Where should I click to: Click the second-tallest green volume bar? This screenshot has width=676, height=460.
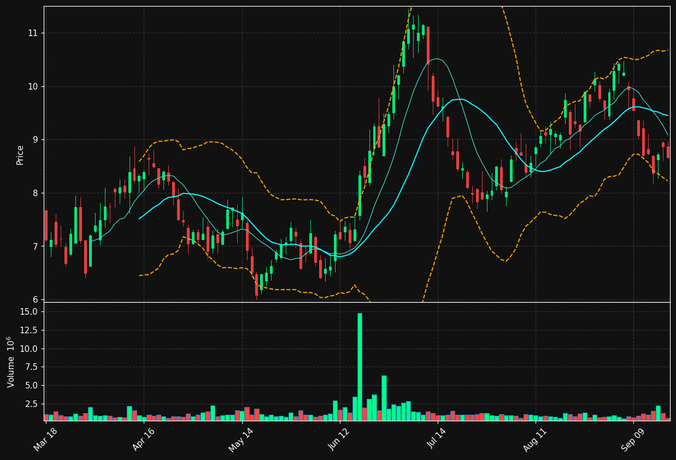pyautogui.click(x=384, y=398)
